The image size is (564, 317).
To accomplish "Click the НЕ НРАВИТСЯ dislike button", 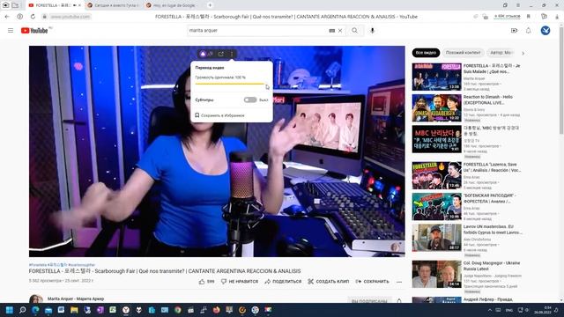I will (240, 282).
